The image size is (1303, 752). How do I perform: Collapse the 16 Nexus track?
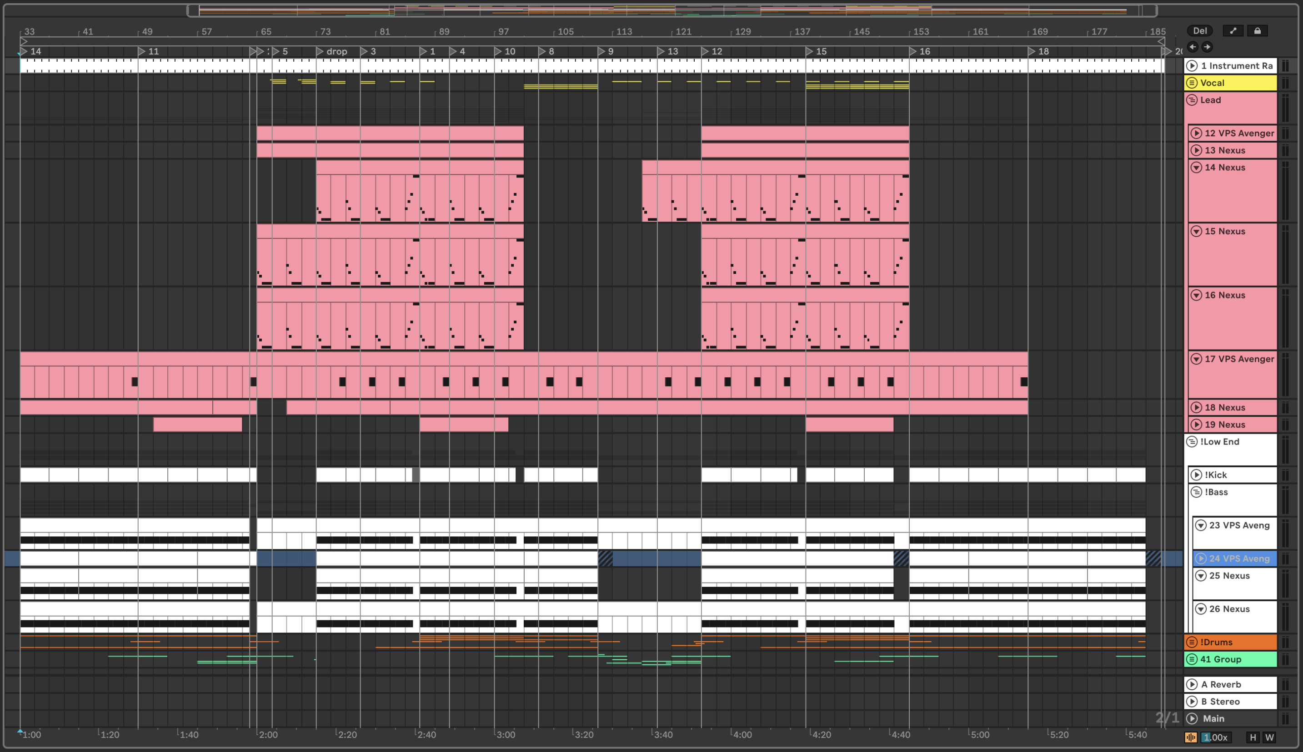point(1196,295)
